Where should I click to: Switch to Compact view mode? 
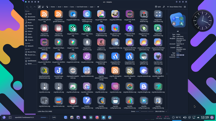click(43, 7)
